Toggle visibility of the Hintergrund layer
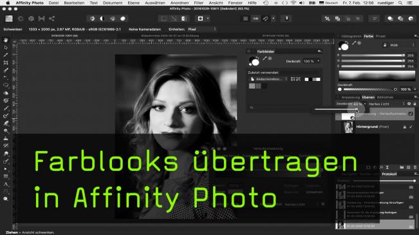The image size is (419, 235). click(x=411, y=127)
